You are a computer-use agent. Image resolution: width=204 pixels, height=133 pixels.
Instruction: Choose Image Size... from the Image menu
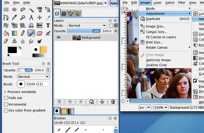point(165,26)
